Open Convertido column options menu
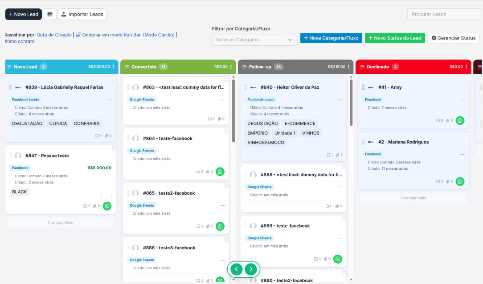This screenshot has width=483, height=284. pyautogui.click(x=231, y=67)
